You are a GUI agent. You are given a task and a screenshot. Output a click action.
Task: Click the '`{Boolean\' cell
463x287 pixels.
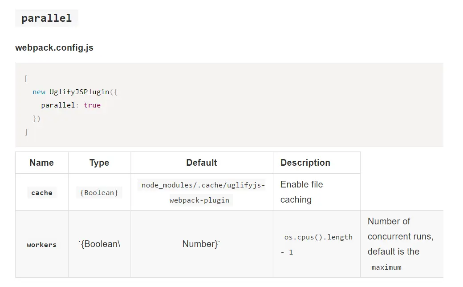coord(99,244)
